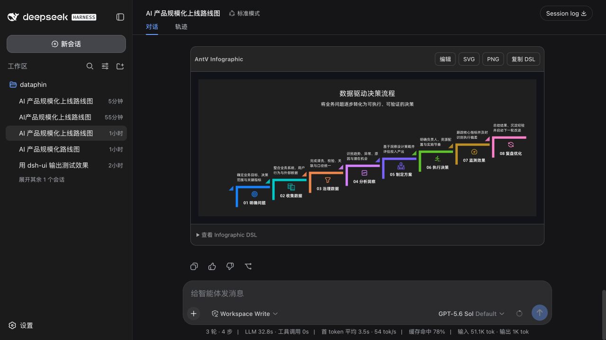Click the plus attachment button
The height and width of the screenshot is (340, 606).
pos(194,314)
